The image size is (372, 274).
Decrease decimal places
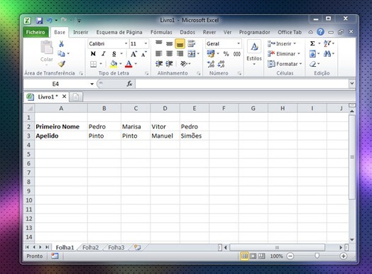click(221, 64)
